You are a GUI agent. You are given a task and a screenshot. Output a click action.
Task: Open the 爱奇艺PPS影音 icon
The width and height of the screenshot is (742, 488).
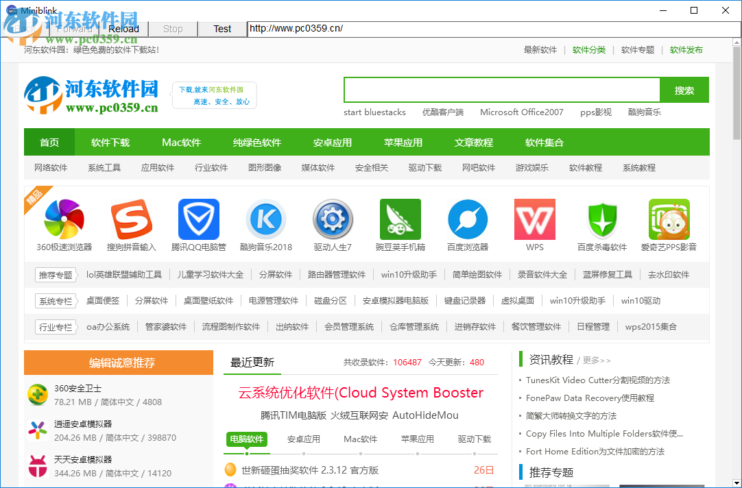point(669,219)
